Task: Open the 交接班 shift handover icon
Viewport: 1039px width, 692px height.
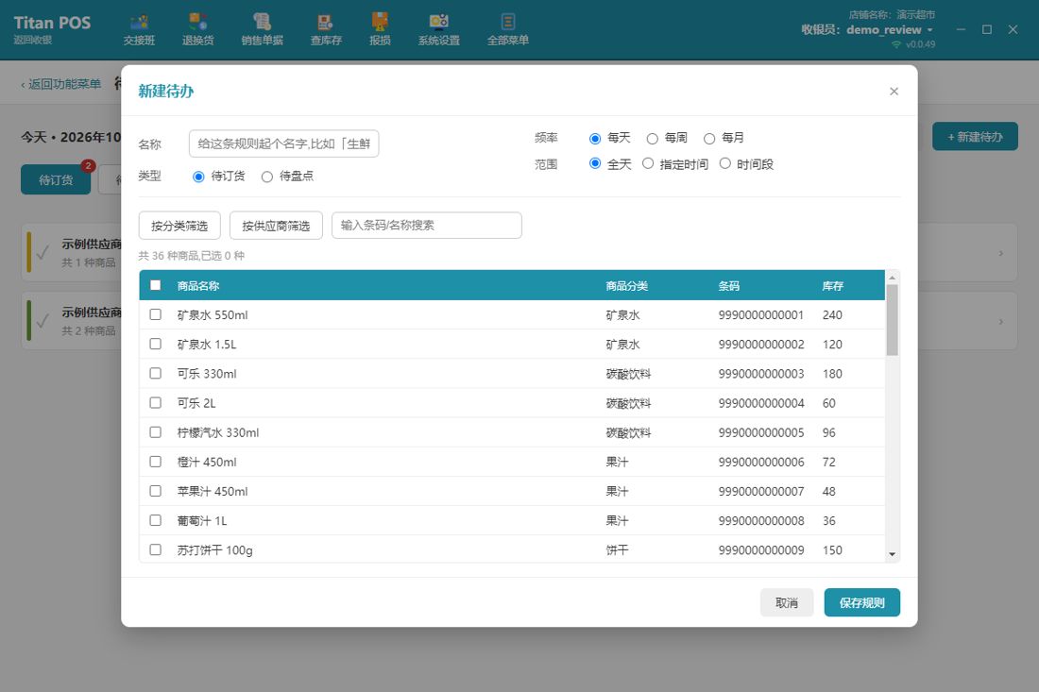Action: [139, 30]
